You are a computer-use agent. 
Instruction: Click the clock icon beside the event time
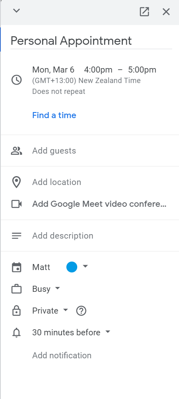click(16, 80)
